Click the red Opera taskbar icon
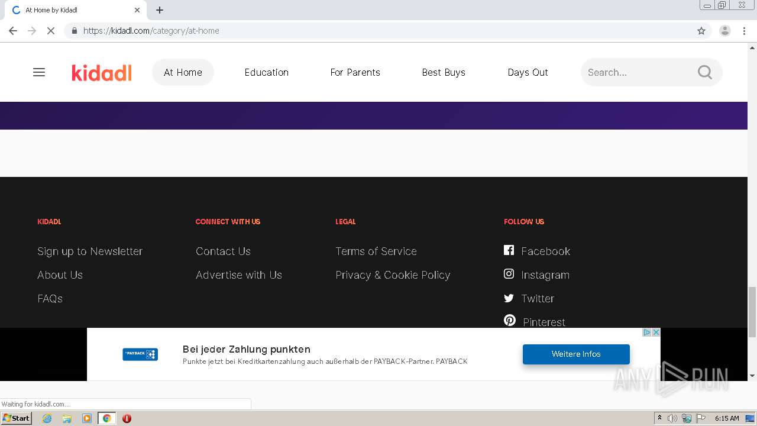Screen dimensions: 757x426 click(x=127, y=418)
